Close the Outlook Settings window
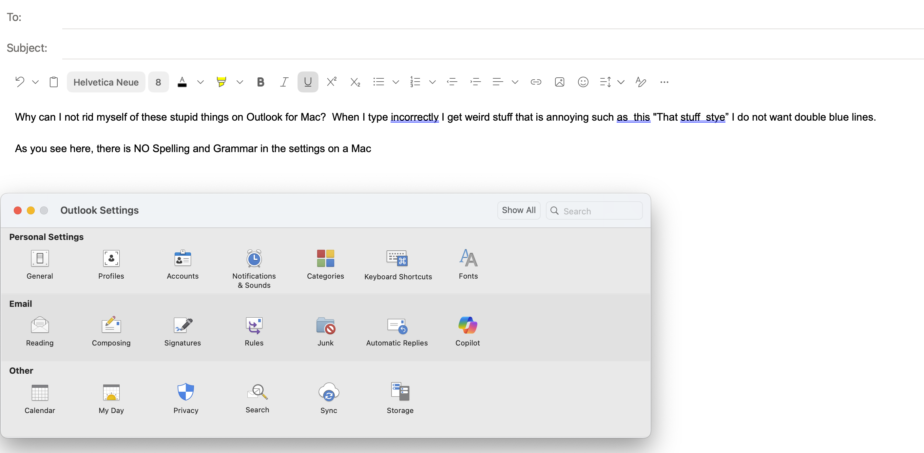This screenshot has height=453, width=924. (x=18, y=210)
